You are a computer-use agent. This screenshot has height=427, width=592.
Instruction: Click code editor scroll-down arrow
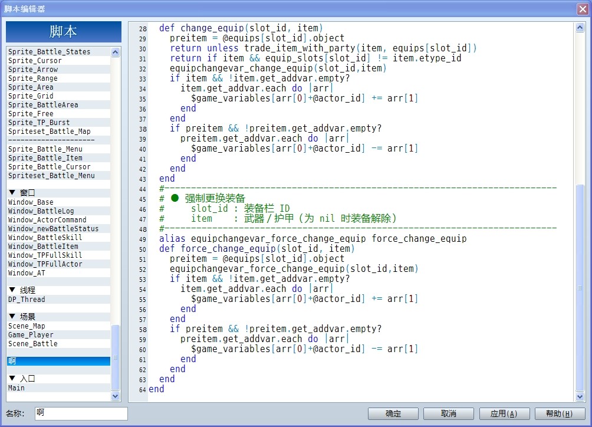click(580, 396)
